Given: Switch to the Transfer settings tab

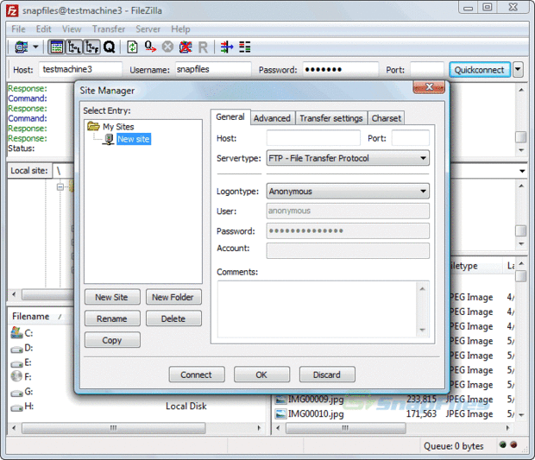Looking at the screenshot, I should (x=331, y=118).
